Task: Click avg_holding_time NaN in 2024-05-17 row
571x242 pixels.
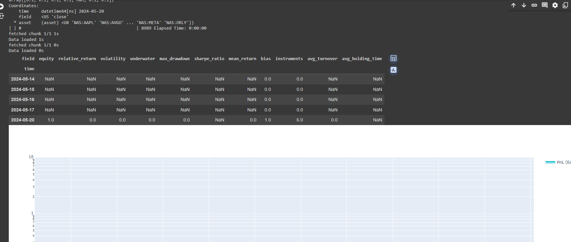Action: pos(378,110)
